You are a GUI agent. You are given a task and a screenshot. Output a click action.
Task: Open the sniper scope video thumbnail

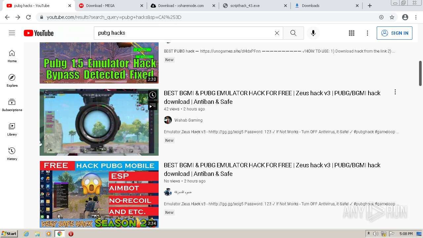(99, 122)
